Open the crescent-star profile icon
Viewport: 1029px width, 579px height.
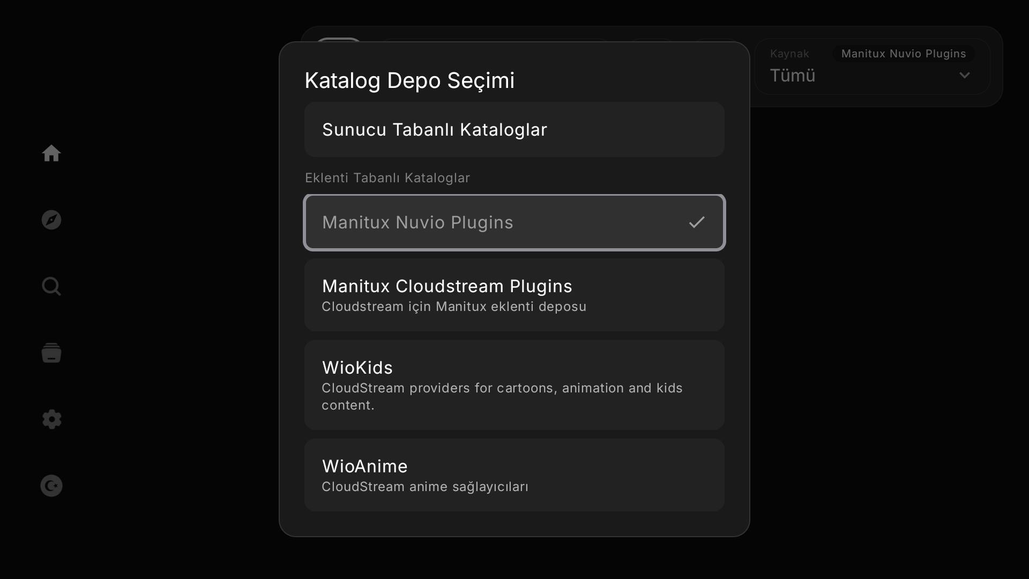point(51,486)
